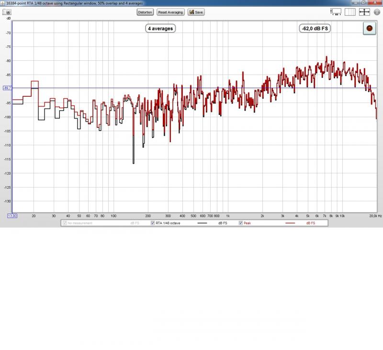Image resolution: width=383 pixels, height=350 pixels.
Task: Save the RTA measurement
Action: point(196,12)
